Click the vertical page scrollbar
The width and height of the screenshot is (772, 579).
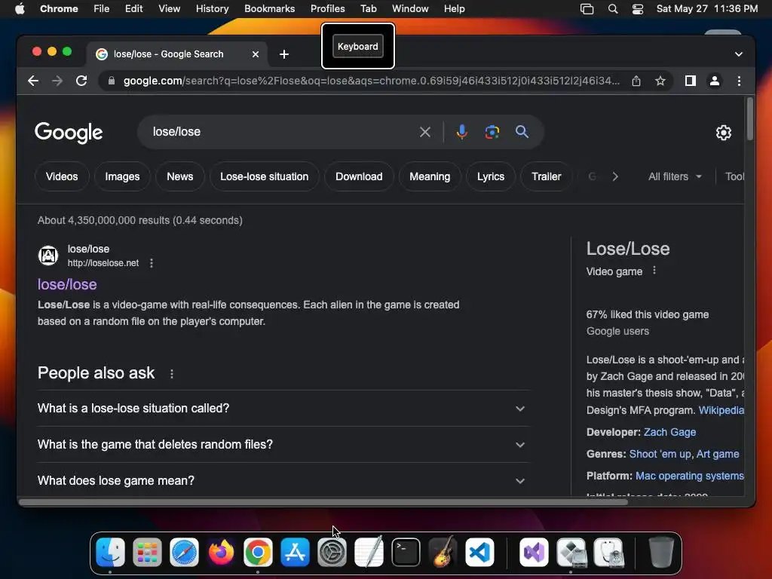(749, 118)
